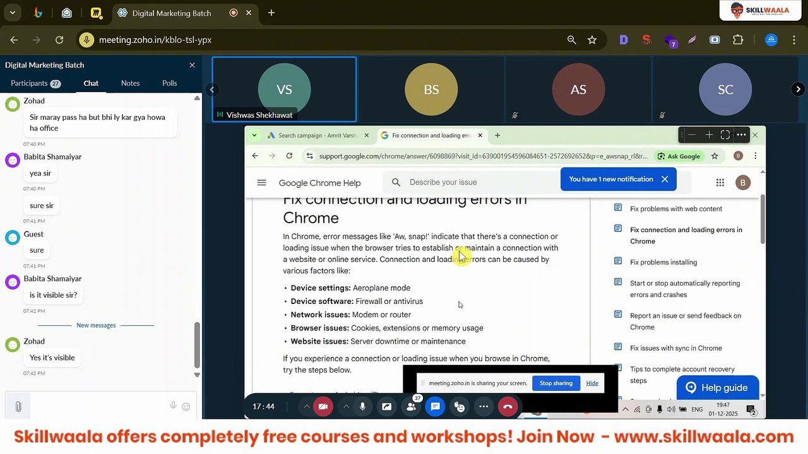Image resolution: width=808 pixels, height=454 pixels.
Task: Open zoom controls in the address bar
Action: click(x=571, y=40)
